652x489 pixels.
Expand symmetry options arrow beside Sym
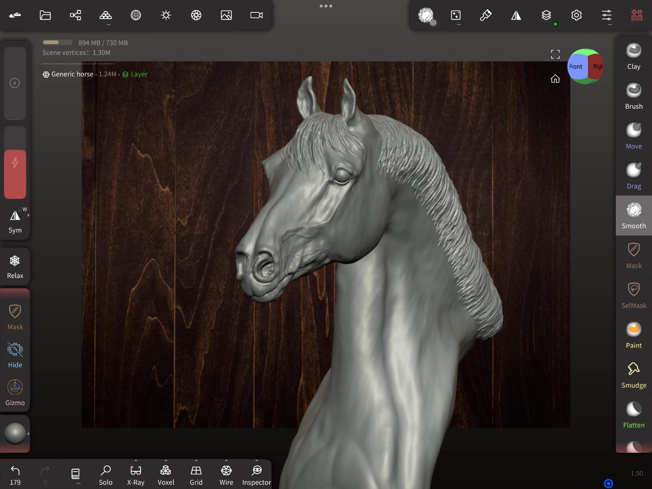[x=28, y=215]
